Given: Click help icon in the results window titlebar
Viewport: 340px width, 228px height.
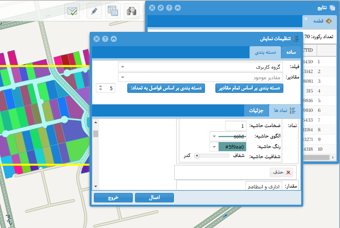Looking at the screenshot, I should coord(169,8).
